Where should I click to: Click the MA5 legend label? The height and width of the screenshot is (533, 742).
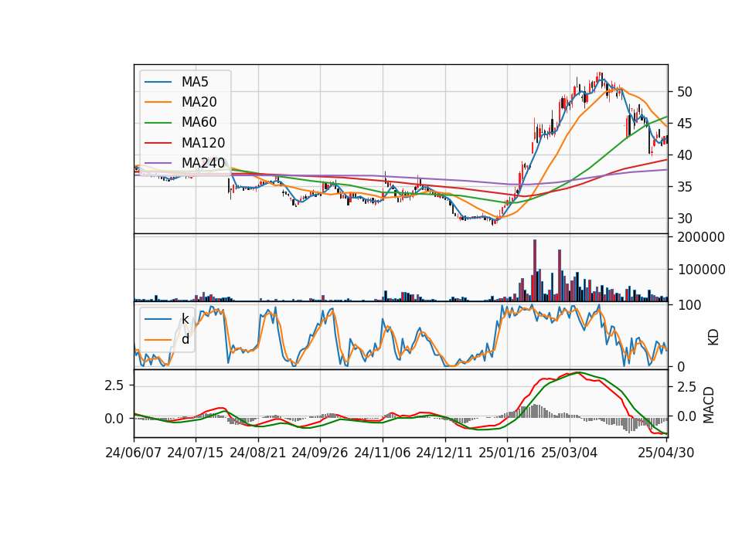[195, 82]
